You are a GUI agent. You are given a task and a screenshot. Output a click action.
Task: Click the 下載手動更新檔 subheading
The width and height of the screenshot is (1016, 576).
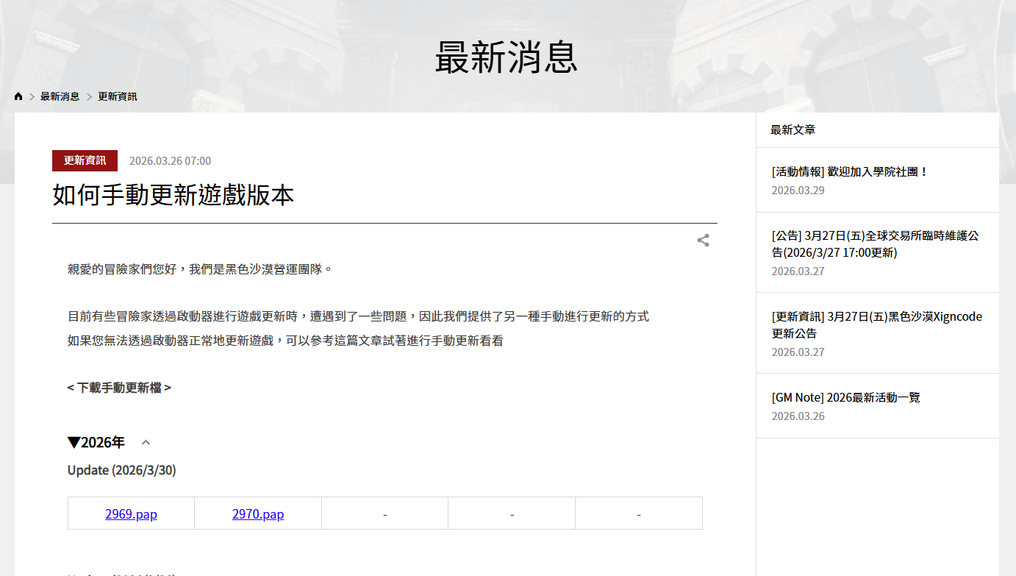[x=119, y=387]
